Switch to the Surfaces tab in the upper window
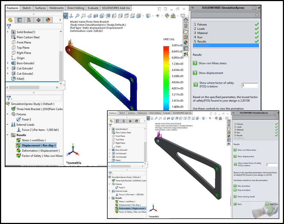Viewport: 284px width, 224px height. tap(40, 8)
